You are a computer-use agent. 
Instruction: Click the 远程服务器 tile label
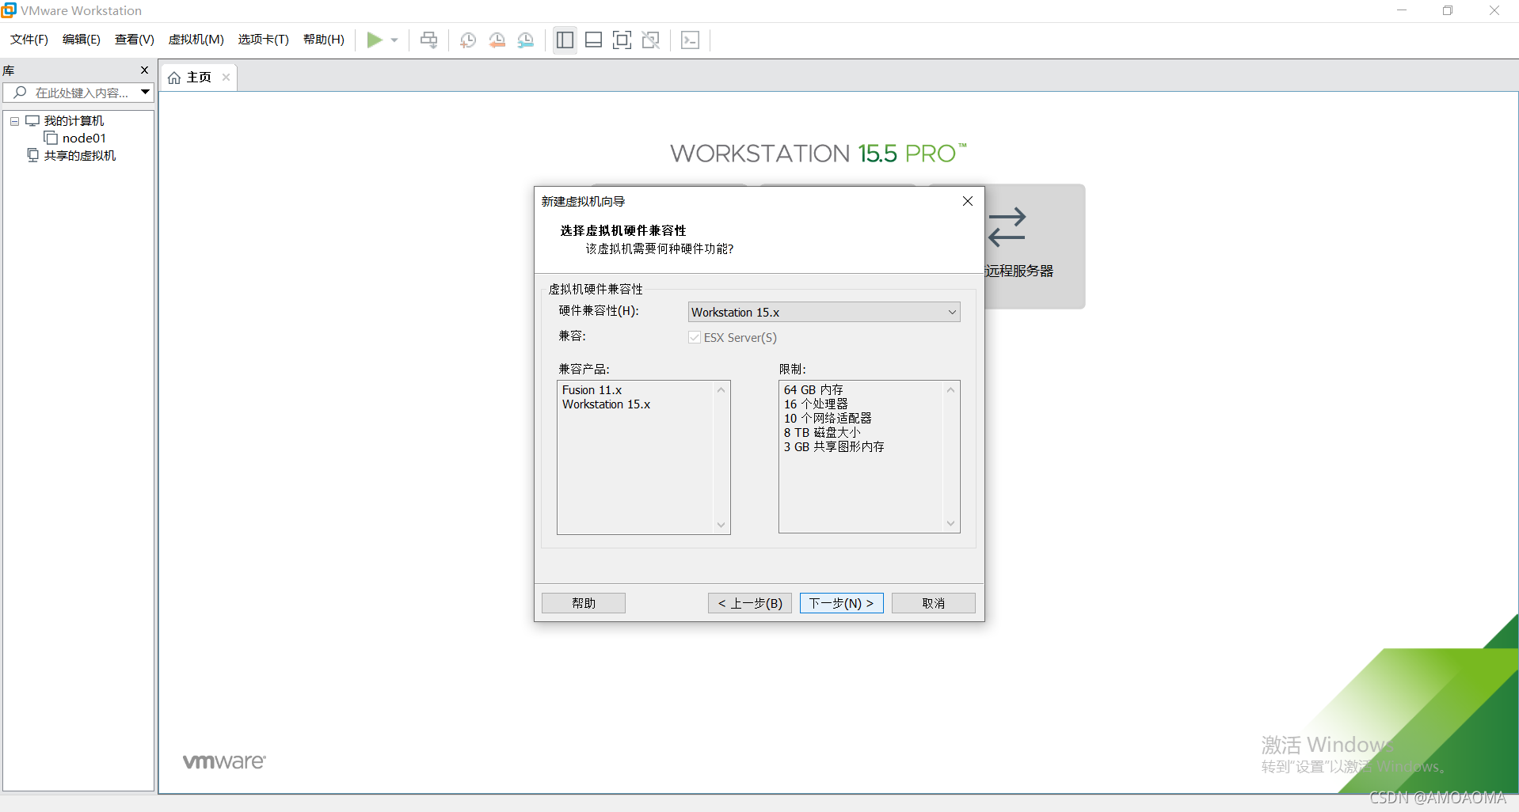click(1019, 271)
